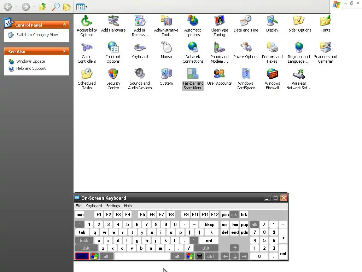Screen dimensions: 362x272
Task: Open Network Connections icon
Action: click(193, 52)
